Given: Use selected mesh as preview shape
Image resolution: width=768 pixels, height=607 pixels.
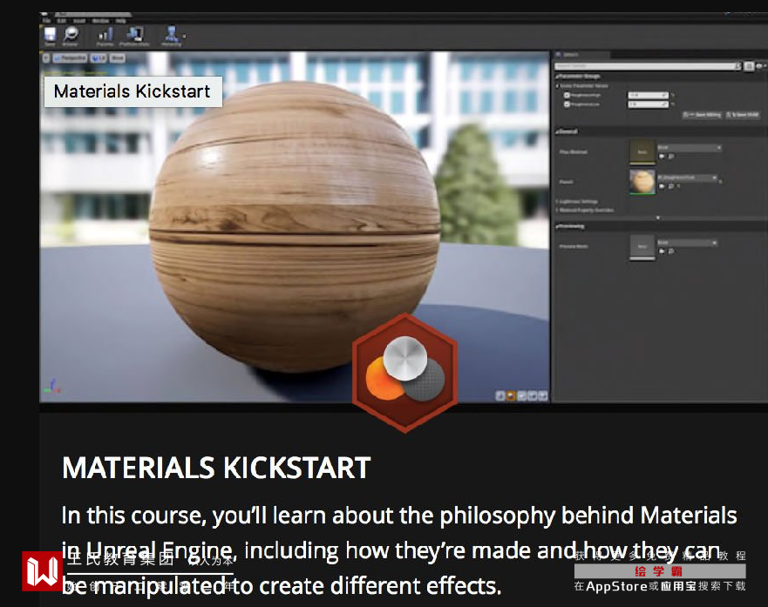Looking at the screenshot, I should tap(543, 395).
